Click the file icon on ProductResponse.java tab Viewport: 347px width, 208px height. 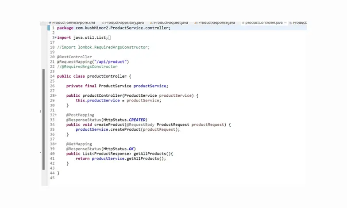click(196, 23)
